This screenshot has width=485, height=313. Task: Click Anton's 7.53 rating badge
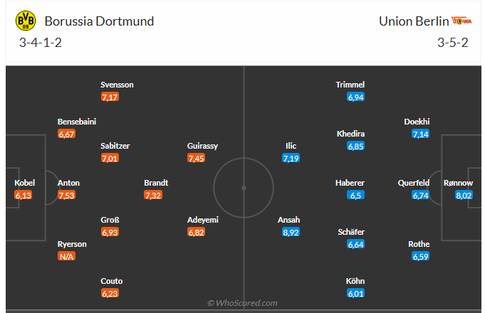[66, 195]
